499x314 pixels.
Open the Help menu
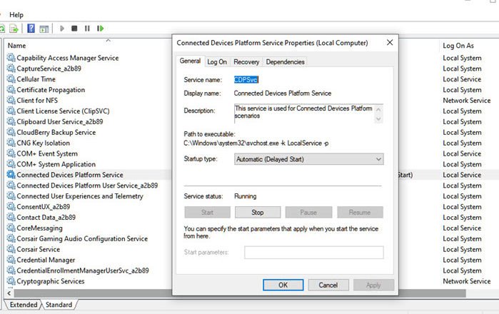[x=16, y=14]
